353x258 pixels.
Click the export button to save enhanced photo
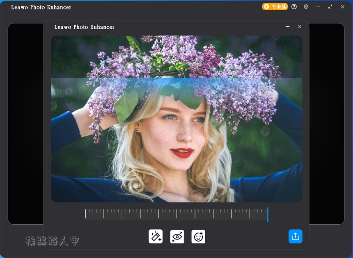(x=295, y=236)
